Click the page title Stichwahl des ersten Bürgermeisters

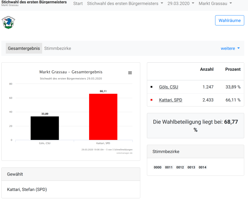[x=34, y=2]
